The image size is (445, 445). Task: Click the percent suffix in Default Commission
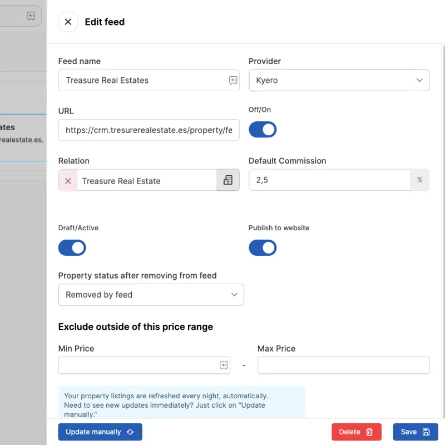(420, 180)
